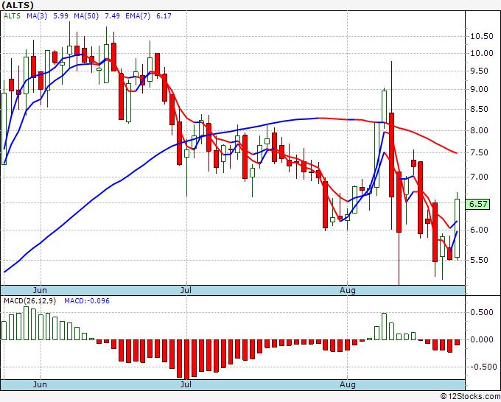501x402 pixels.
Task: Click the EMA(7) legend label
Action: pos(138,15)
